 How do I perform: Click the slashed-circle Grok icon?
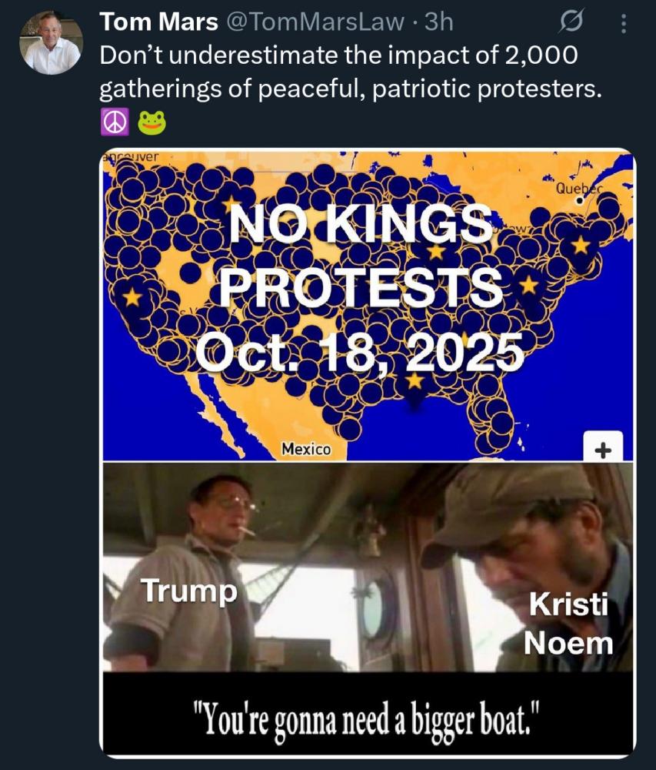571,25
